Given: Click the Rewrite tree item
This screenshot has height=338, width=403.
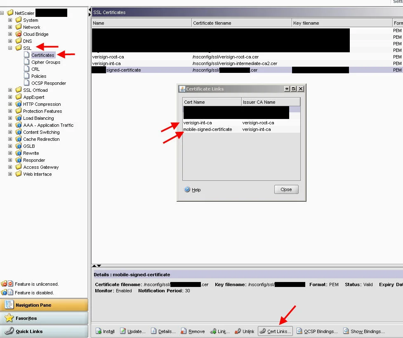Looking at the screenshot, I should tap(31, 153).
